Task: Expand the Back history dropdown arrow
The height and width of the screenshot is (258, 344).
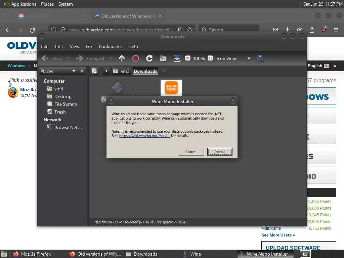Action: pos(69,58)
